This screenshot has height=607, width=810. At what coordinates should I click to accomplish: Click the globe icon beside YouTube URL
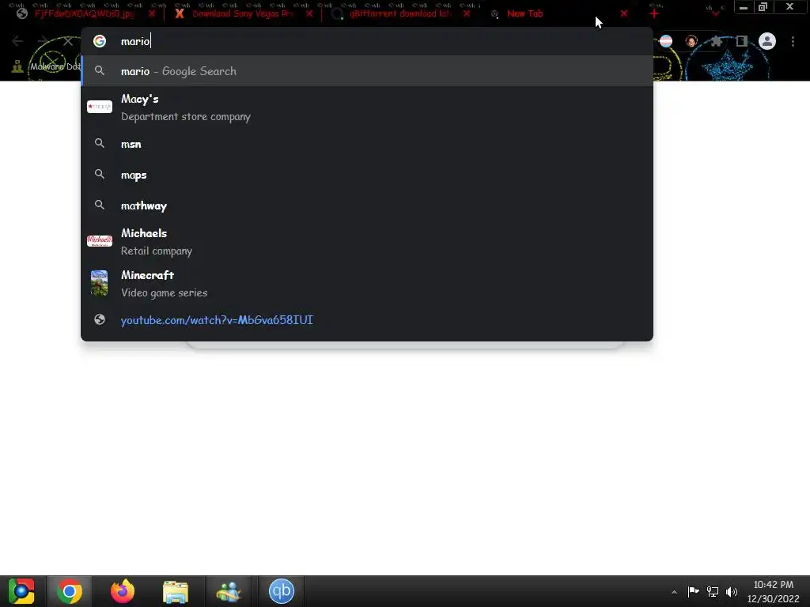point(100,319)
